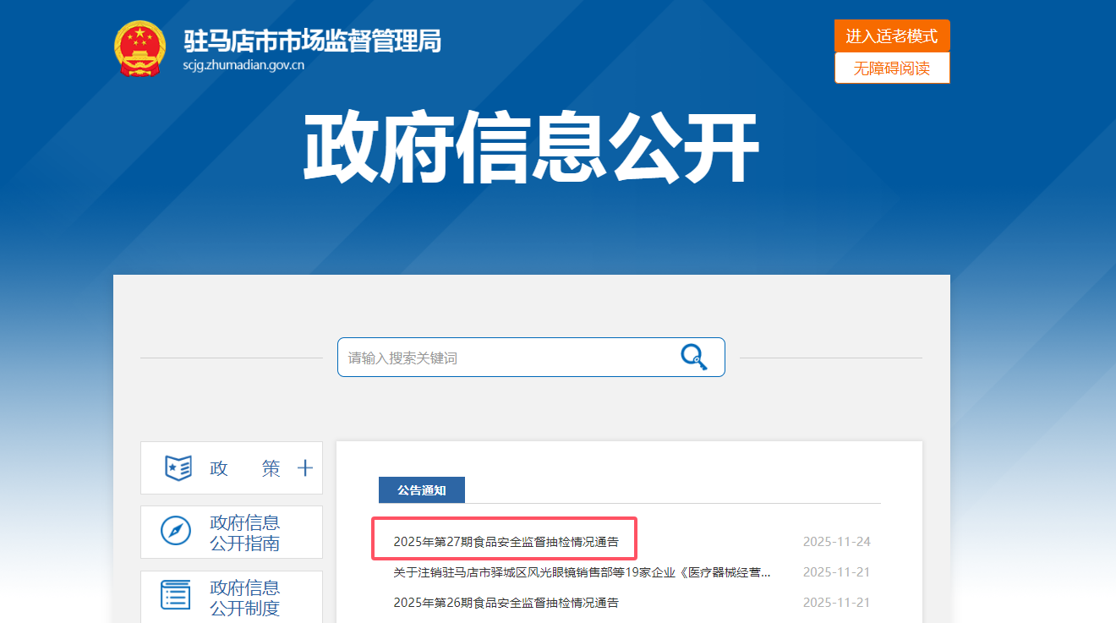1116x623 pixels.
Task: Open the 政策 sidebar menu item
Action: [244, 468]
